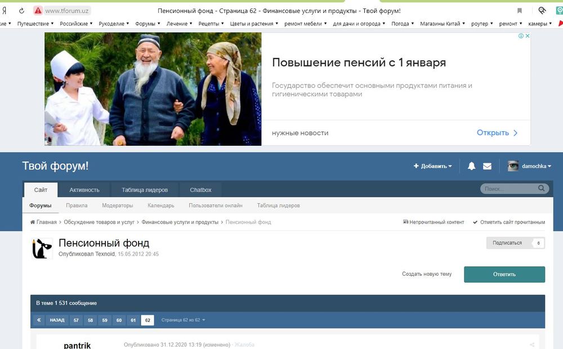Viewport: 563px width, 349px height.
Task: Open the notifications bell icon
Action: pyautogui.click(x=472, y=166)
